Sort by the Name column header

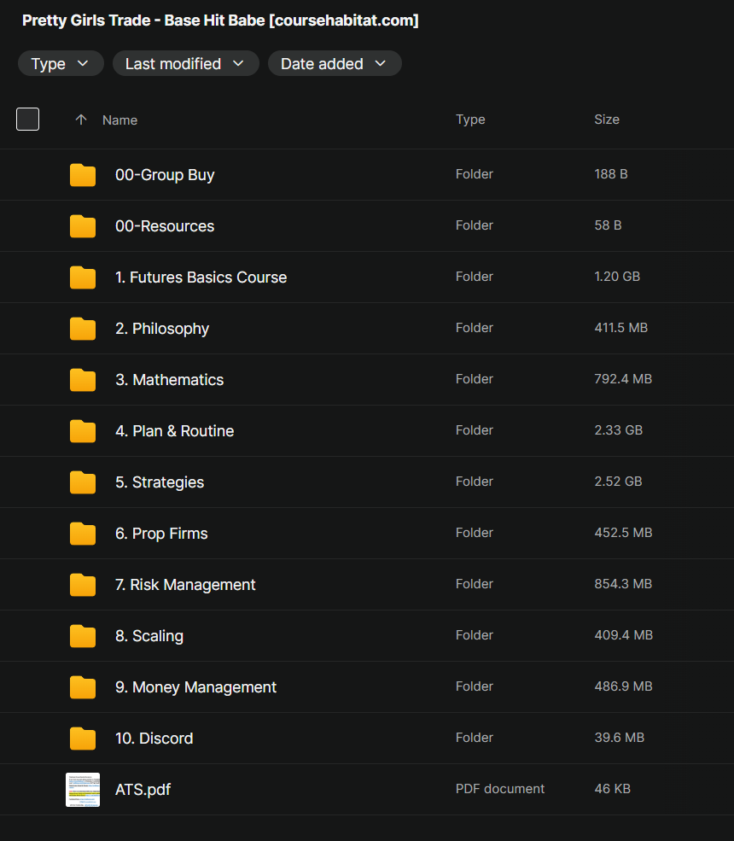(x=119, y=120)
